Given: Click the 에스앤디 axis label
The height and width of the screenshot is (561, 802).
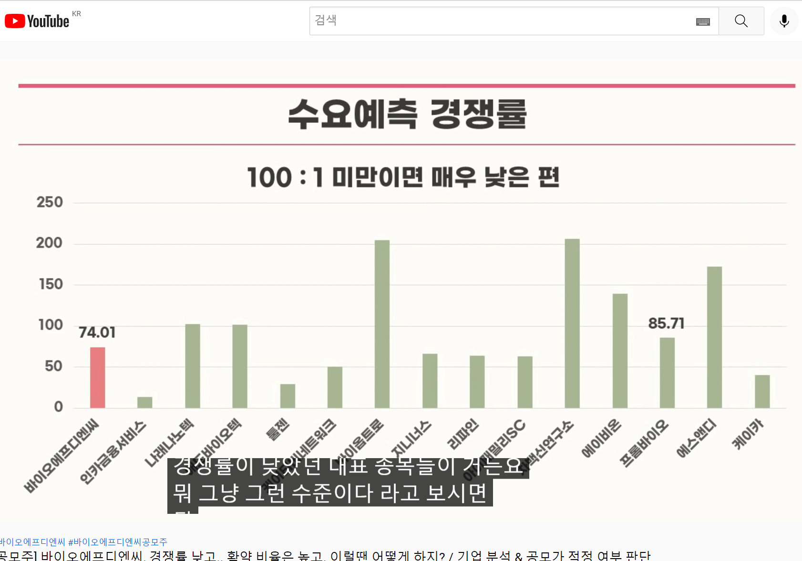Looking at the screenshot, I should pos(697,438).
